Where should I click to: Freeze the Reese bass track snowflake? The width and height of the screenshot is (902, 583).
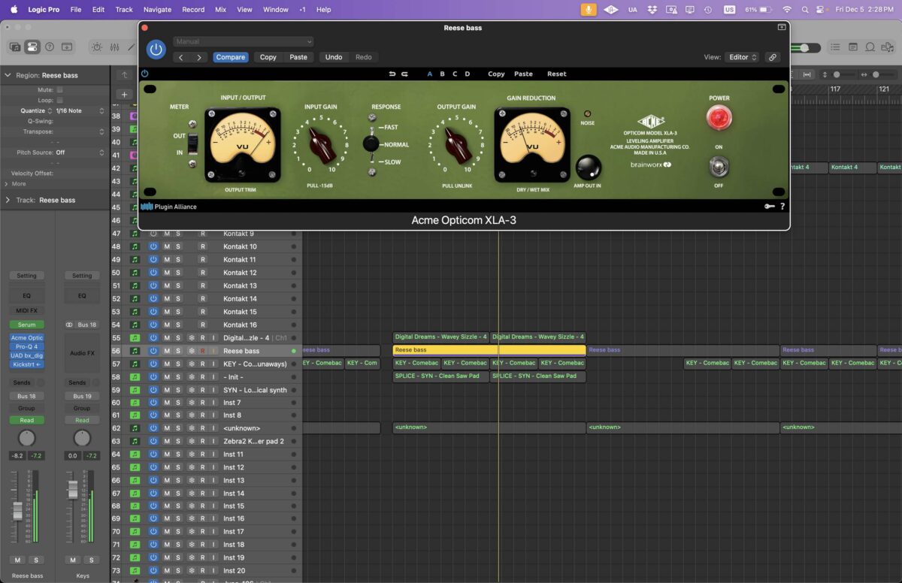[191, 351]
